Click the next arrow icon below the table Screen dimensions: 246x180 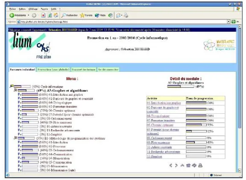[176, 165]
